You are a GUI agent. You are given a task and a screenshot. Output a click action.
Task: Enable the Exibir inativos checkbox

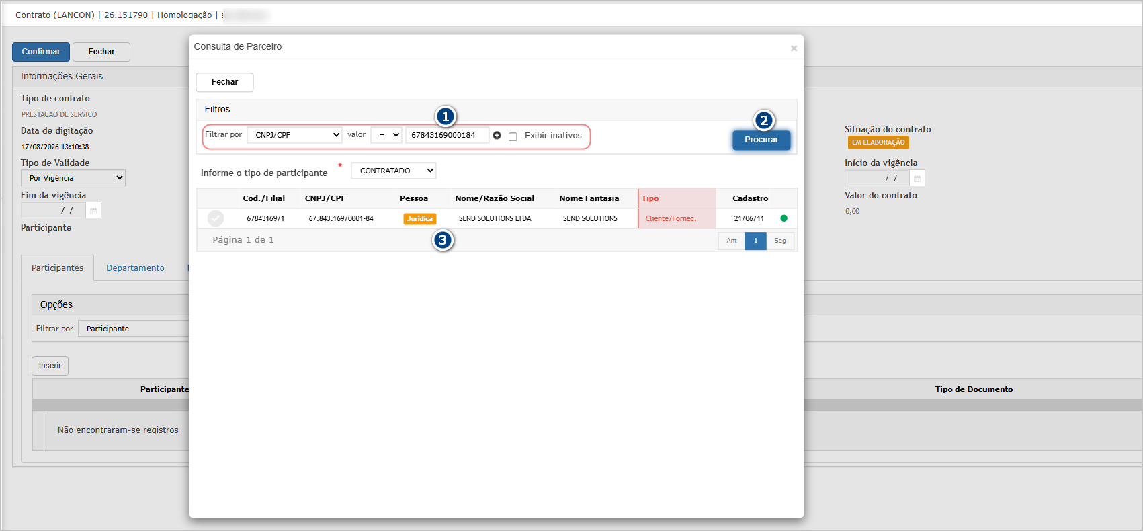513,136
